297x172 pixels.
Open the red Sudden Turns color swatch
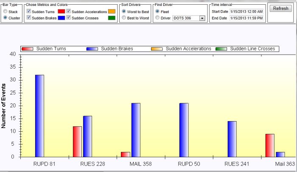coord(62,11)
